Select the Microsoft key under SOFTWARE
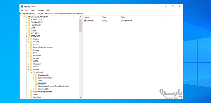Image resolution: width=211 pixels, height=103 pixels. [x=37, y=56]
